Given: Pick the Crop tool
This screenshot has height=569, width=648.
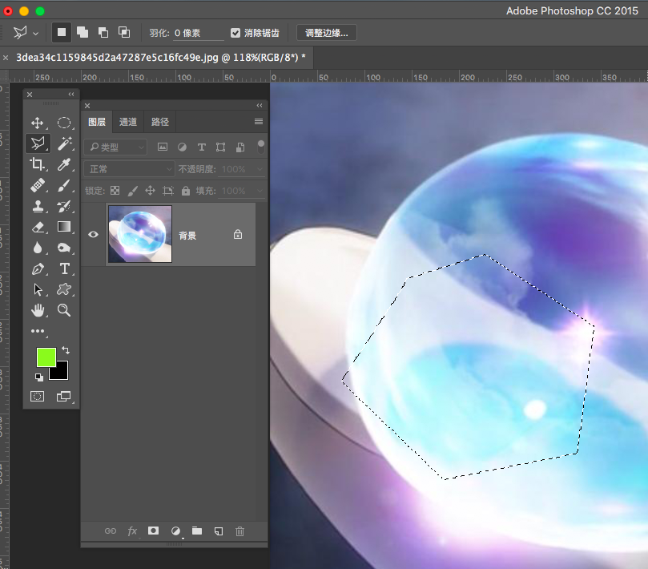Looking at the screenshot, I should tap(37, 164).
